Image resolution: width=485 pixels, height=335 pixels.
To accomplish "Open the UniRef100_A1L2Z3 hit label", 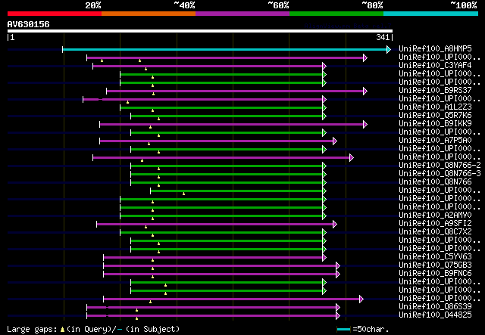I will click(435, 107).
